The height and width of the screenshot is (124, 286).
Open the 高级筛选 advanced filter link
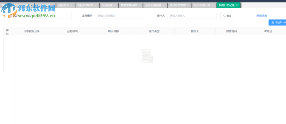[262, 16]
